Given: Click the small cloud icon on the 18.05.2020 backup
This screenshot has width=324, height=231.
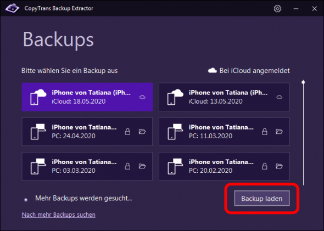Looking at the screenshot, I should tap(142, 97).
